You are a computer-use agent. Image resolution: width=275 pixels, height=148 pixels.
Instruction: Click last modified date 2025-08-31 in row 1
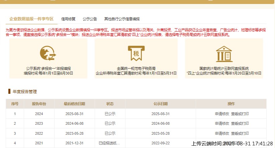click(x=74, y=114)
